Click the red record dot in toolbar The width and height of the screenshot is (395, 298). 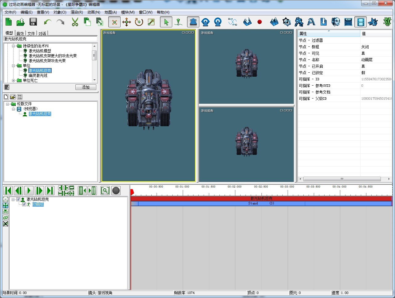click(260, 22)
